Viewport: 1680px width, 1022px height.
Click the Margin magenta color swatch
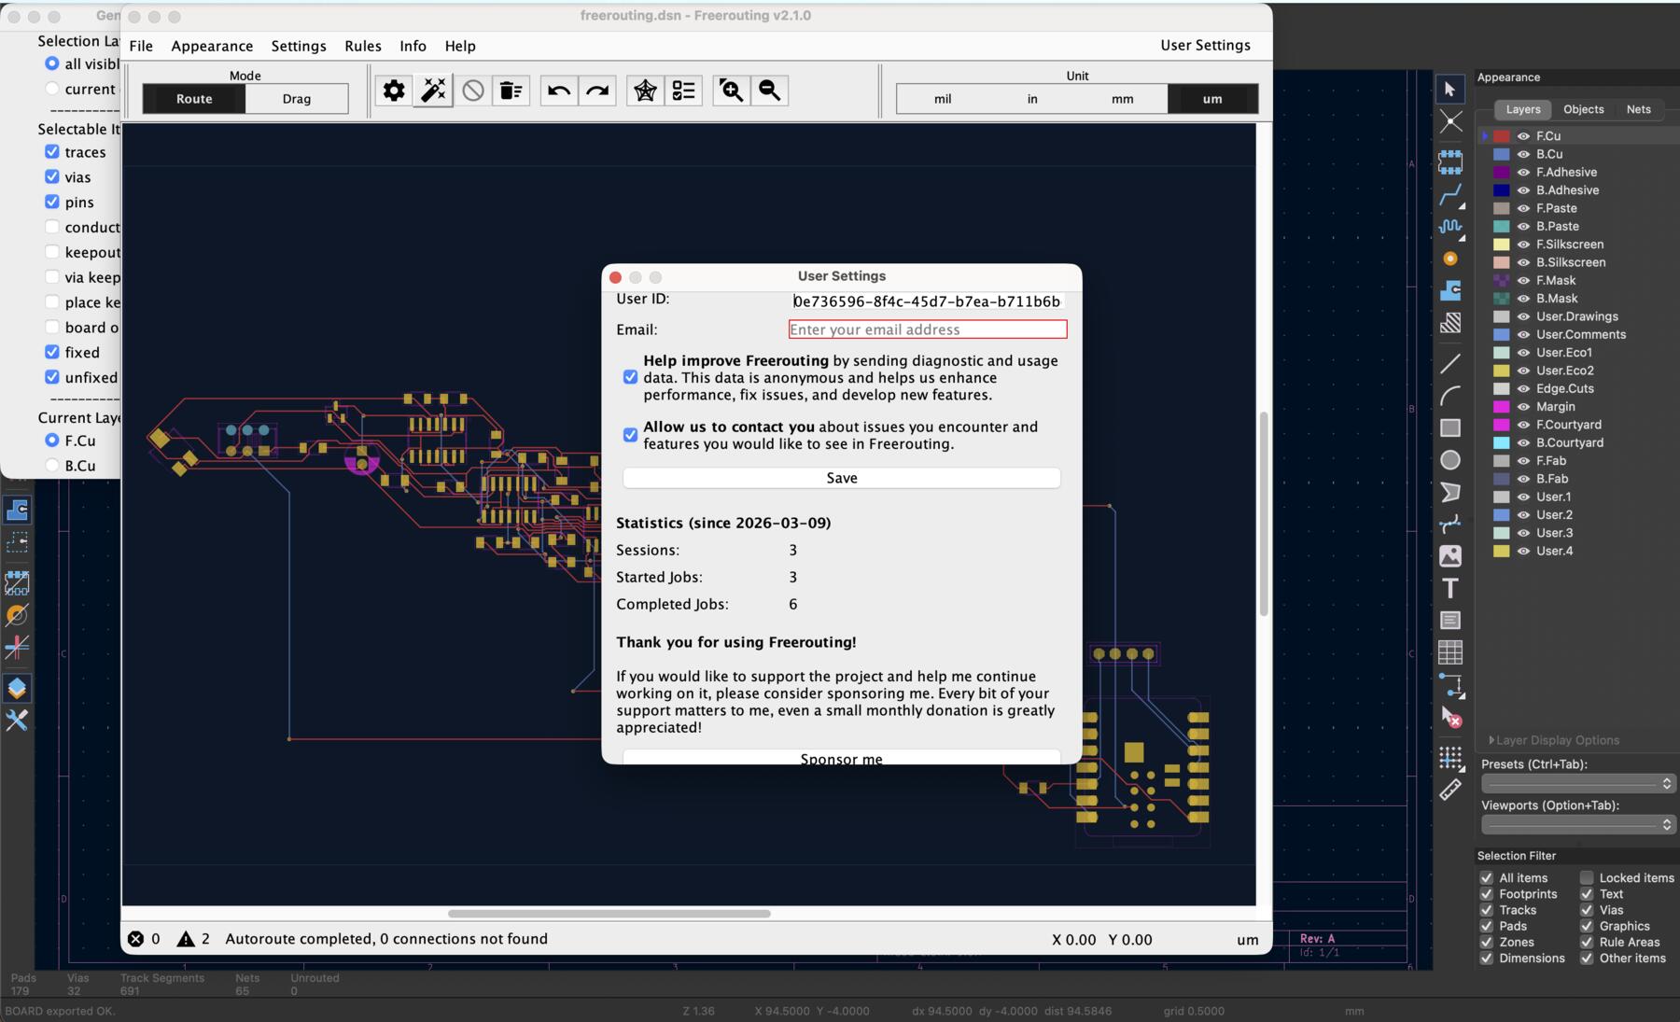pos(1501,407)
